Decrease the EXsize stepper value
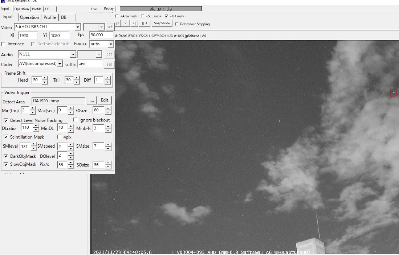The image size is (399, 255). (x=108, y=112)
